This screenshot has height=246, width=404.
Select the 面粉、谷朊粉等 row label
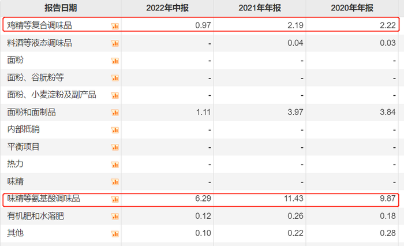click(36, 77)
